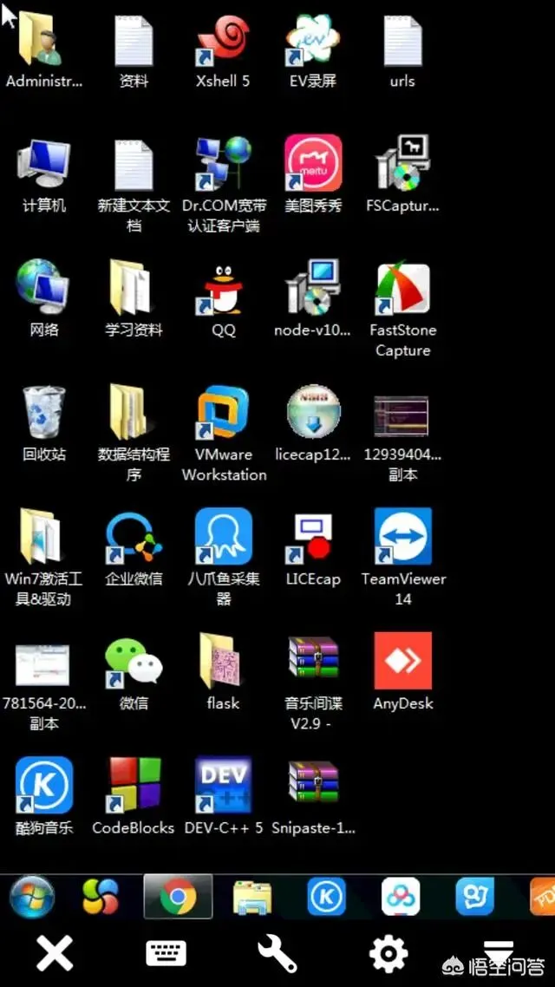Open the 资料 text file
This screenshot has height=987, width=555.
[134, 40]
